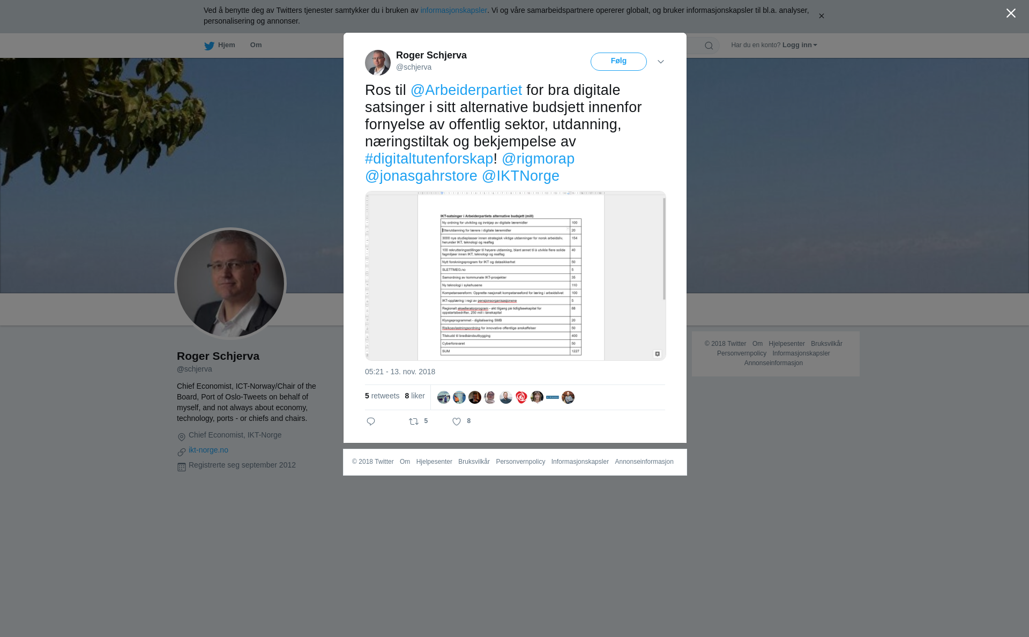
Task: Open the Logg inn dropdown
Action: [x=800, y=45]
